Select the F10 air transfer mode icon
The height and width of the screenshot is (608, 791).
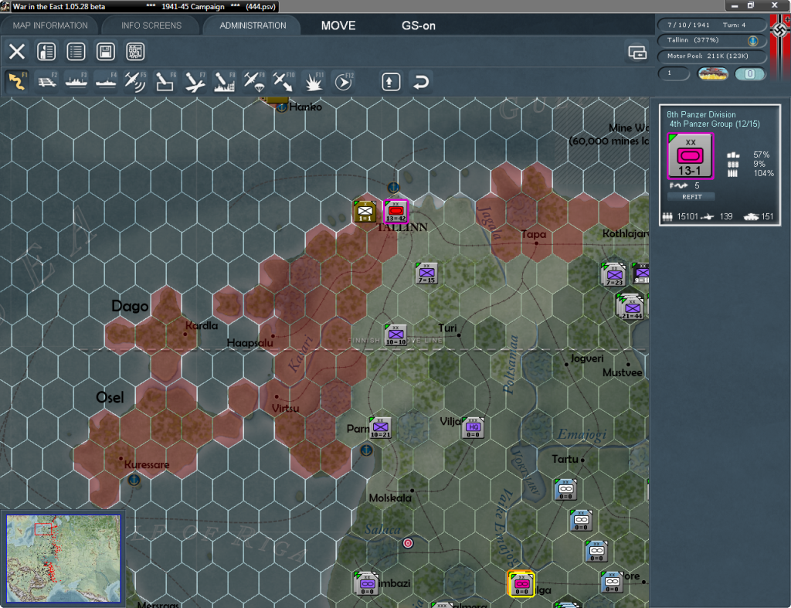point(283,81)
